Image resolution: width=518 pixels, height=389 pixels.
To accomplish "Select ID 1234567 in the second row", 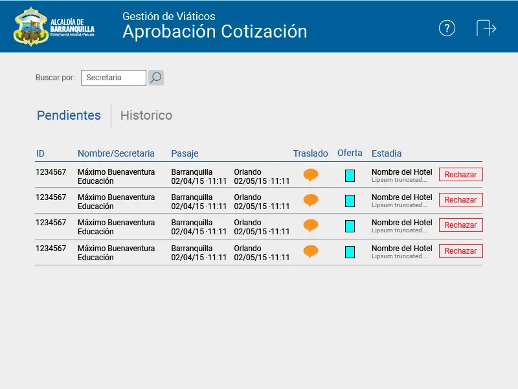I will (x=51, y=197).
